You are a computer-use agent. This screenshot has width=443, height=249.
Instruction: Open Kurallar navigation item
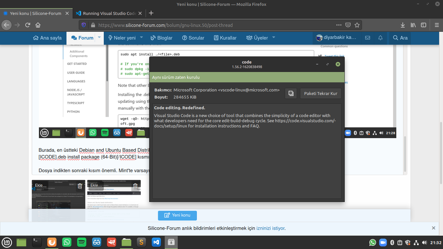[x=225, y=38]
